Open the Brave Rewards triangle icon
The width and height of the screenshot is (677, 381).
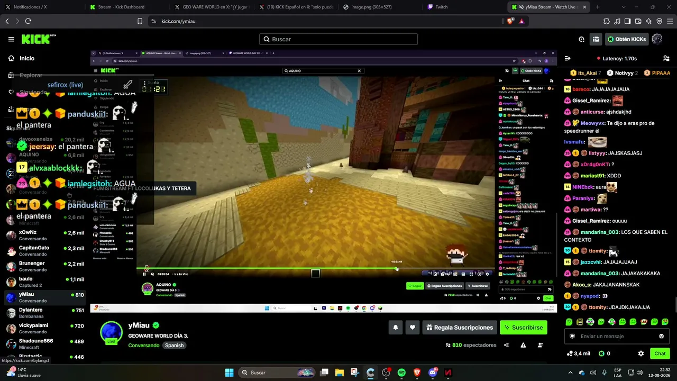(522, 21)
